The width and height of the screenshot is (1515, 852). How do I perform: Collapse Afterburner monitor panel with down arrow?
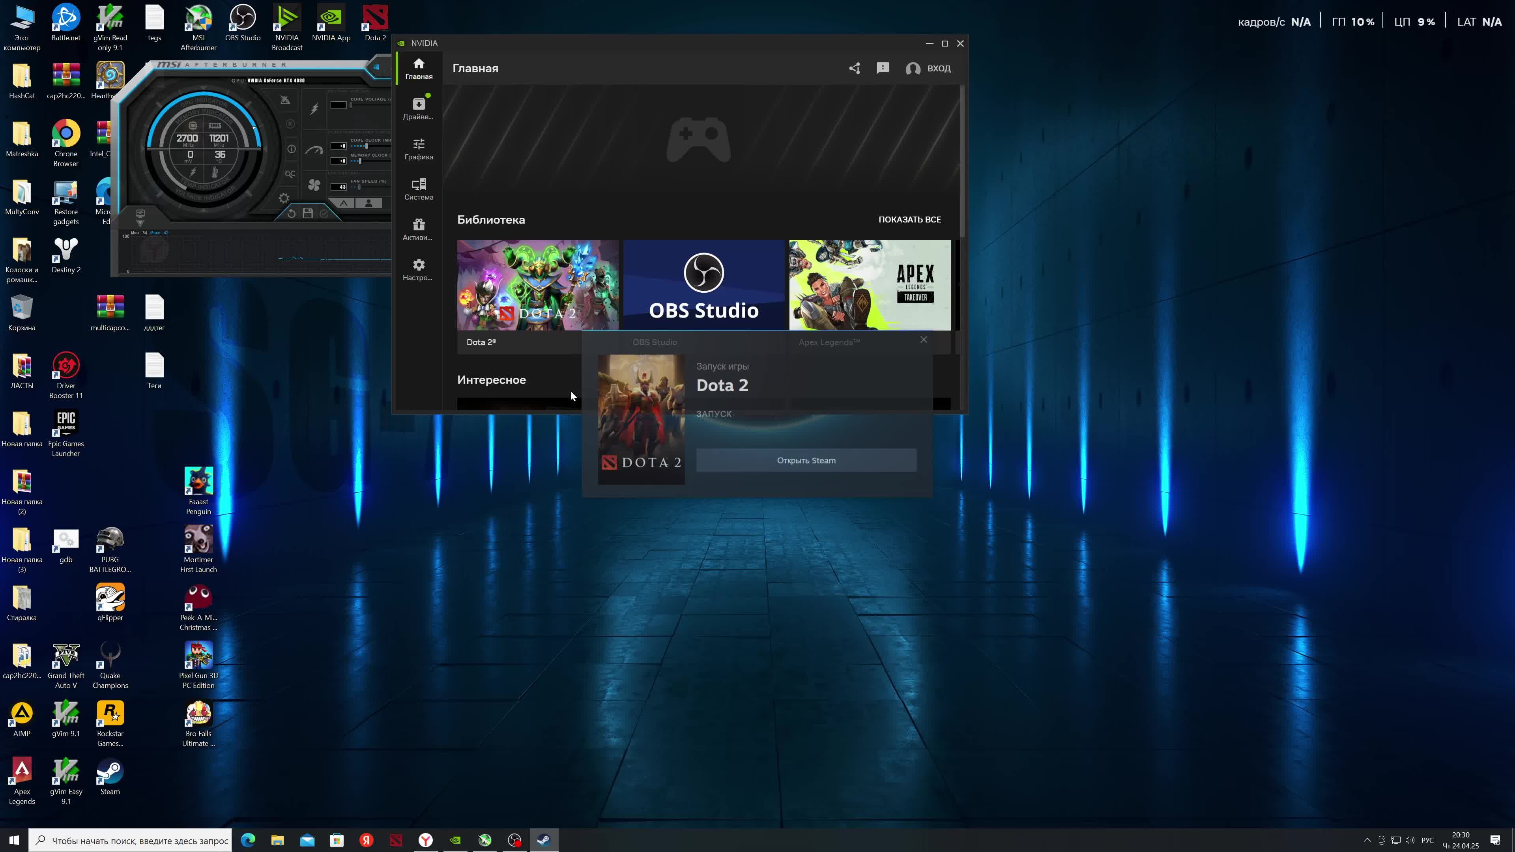(x=140, y=223)
